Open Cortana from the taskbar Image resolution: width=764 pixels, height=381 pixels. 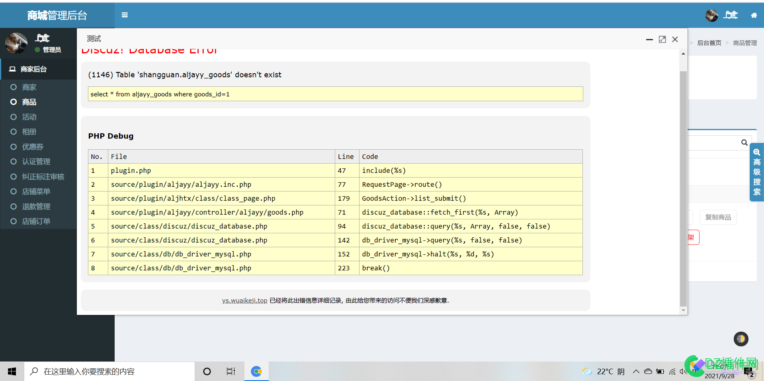click(x=207, y=371)
